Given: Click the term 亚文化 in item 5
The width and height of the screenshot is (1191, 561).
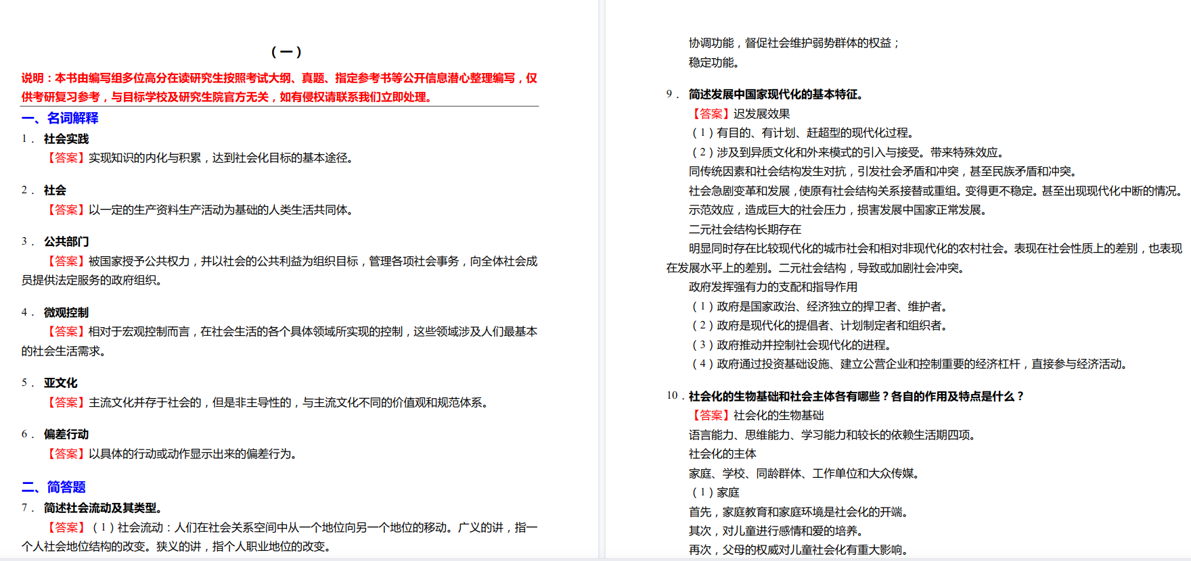Looking at the screenshot, I should click(61, 383).
